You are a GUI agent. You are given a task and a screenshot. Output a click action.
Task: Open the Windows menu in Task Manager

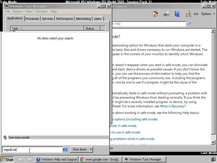point(42,11)
